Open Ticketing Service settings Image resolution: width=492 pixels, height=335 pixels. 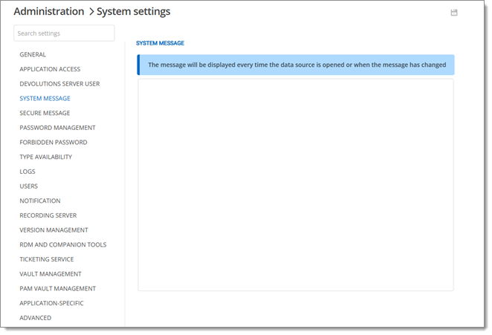click(x=48, y=259)
